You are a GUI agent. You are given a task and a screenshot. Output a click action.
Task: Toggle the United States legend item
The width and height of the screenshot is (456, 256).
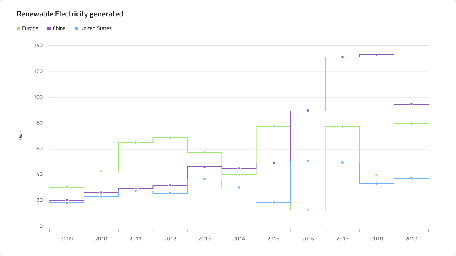[x=93, y=28]
